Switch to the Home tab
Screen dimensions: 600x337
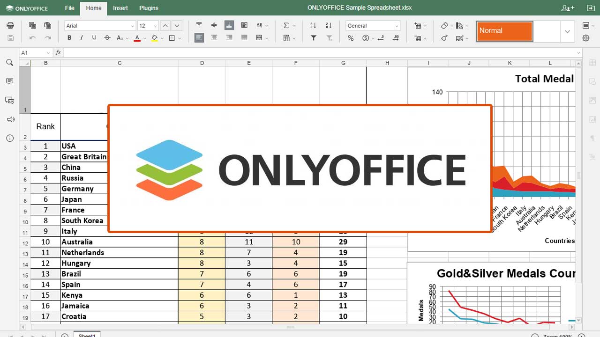pos(94,8)
